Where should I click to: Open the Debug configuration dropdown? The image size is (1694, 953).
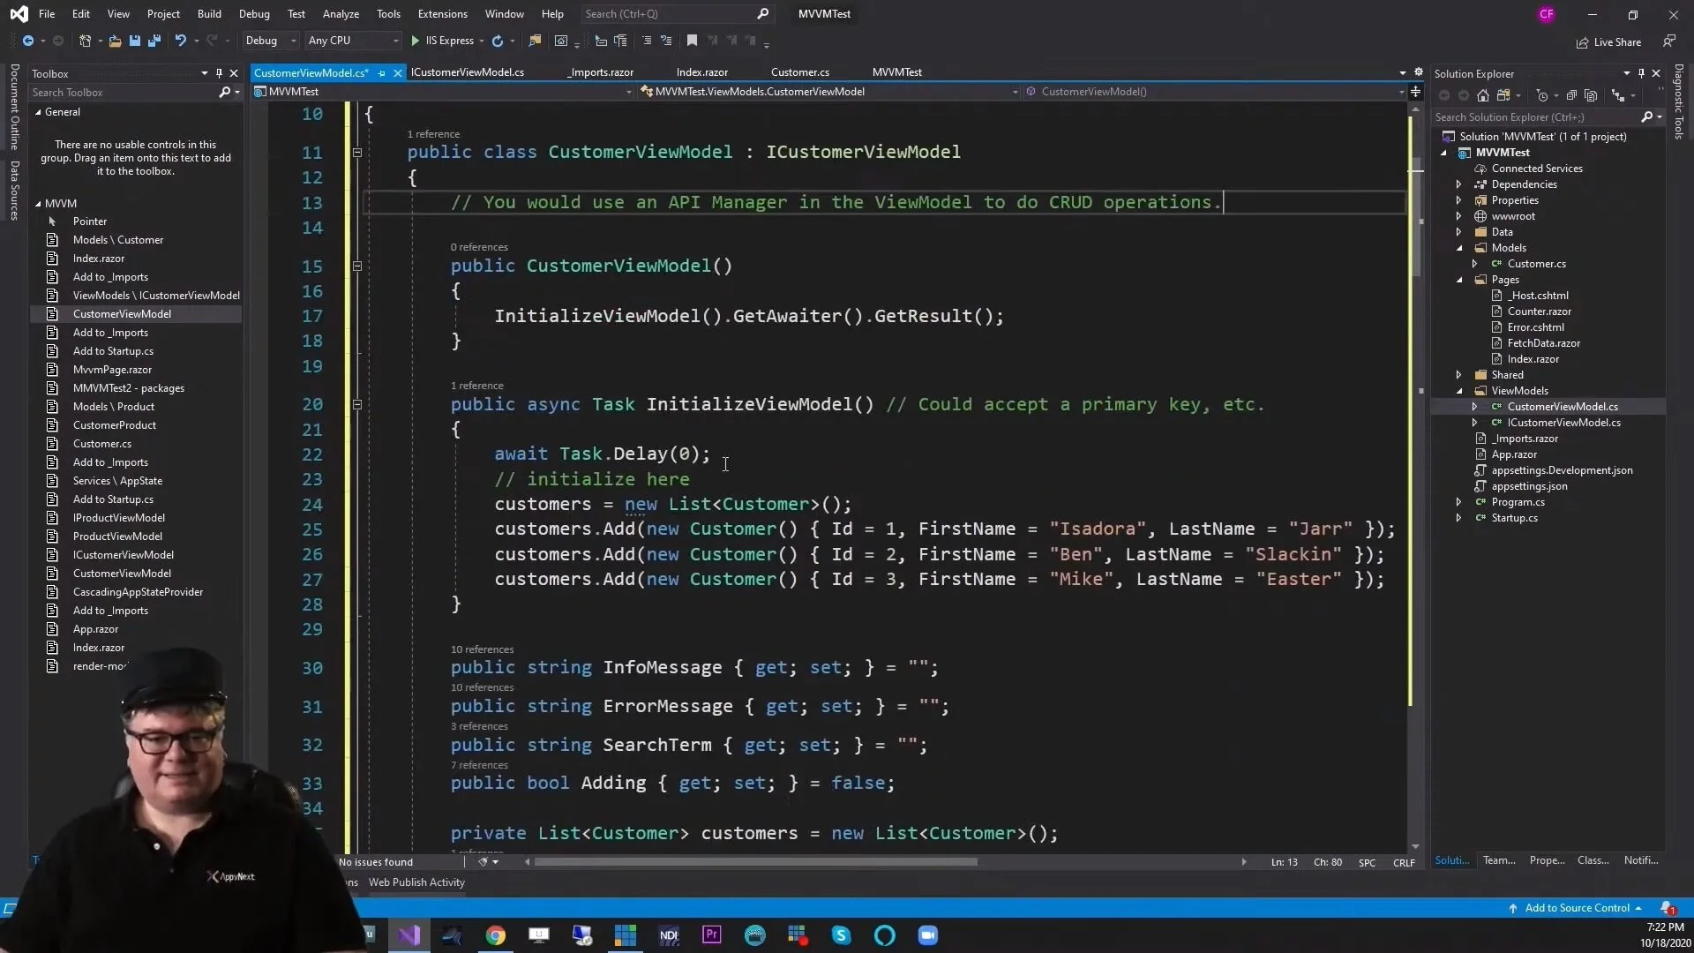pyautogui.click(x=270, y=41)
